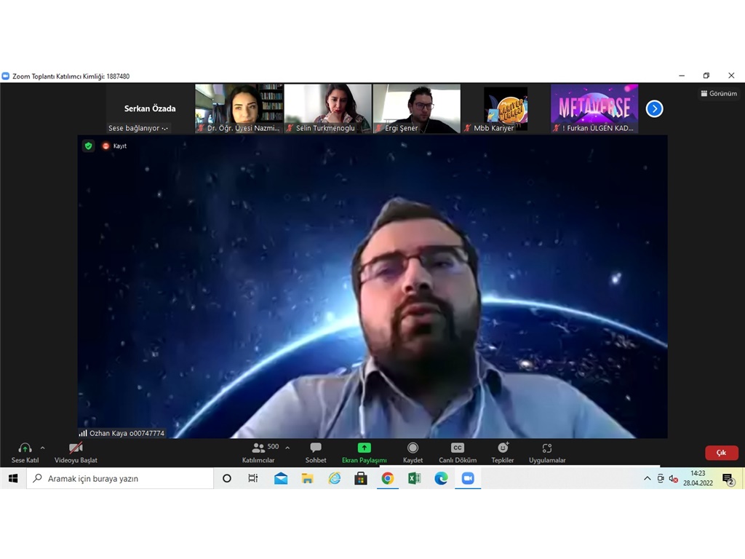Select Mbb Kariyer participant thumbnail

point(506,109)
